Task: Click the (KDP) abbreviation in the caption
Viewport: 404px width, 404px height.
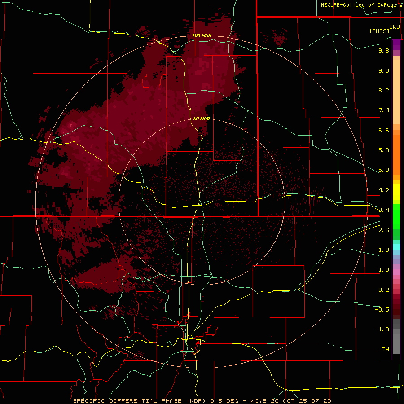Action: pyautogui.click(x=196, y=401)
